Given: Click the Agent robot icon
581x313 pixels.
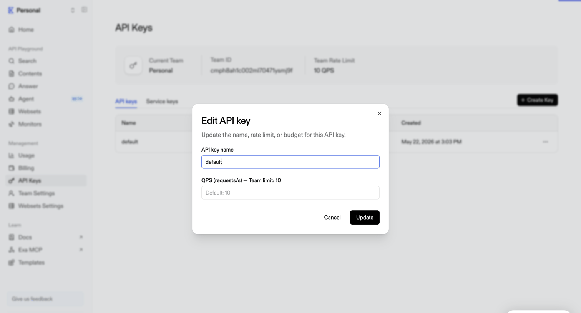Looking at the screenshot, I should click(x=12, y=99).
